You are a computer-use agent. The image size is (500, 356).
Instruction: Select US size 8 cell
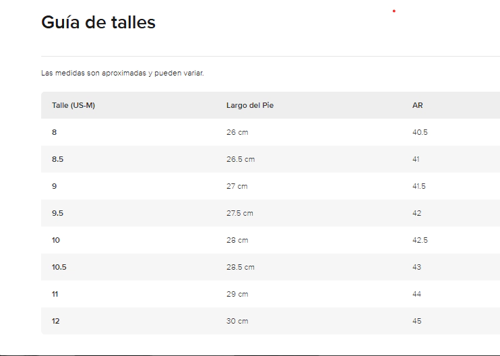[55, 132]
